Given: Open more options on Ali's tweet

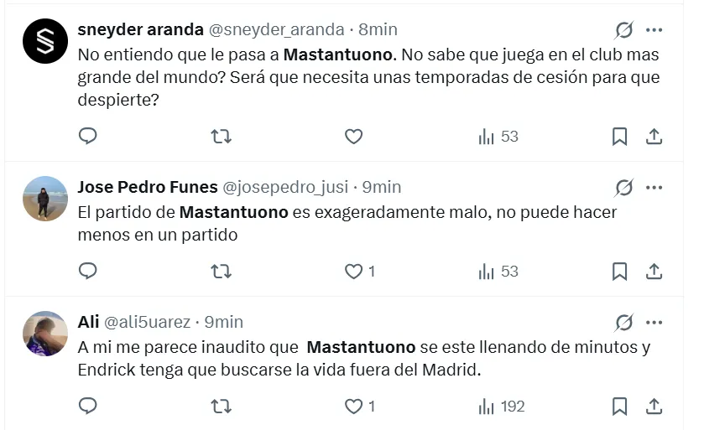Looking at the screenshot, I should pyautogui.click(x=654, y=322).
